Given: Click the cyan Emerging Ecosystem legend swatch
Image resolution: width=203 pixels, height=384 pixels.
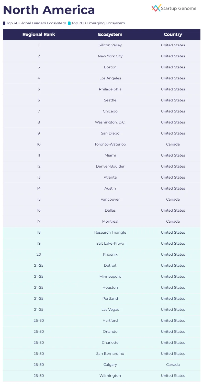Looking at the screenshot, I should point(69,23).
